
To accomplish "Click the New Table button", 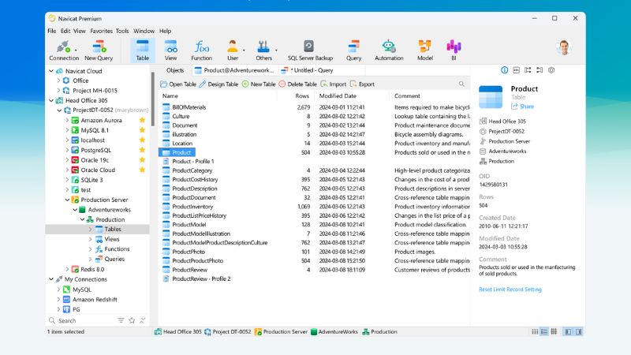I will click(259, 84).
